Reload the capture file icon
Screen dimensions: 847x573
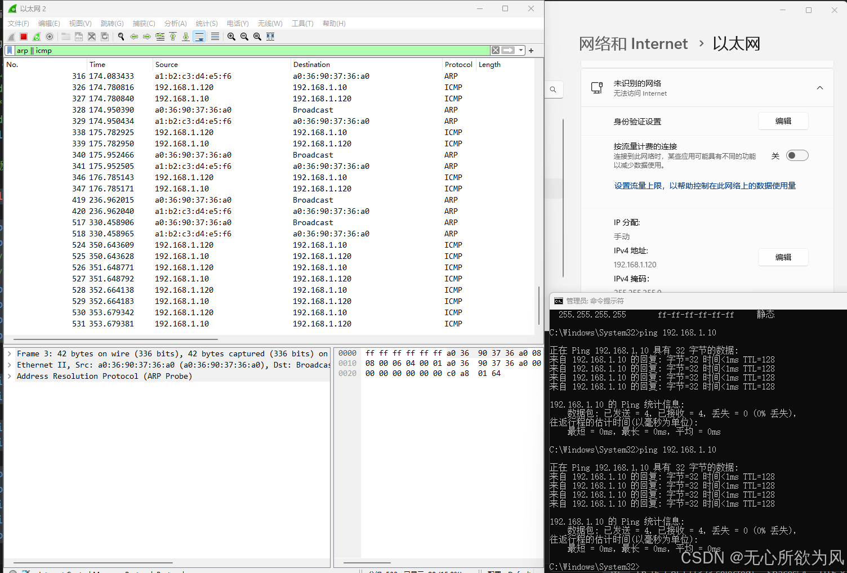click(105, 37)
